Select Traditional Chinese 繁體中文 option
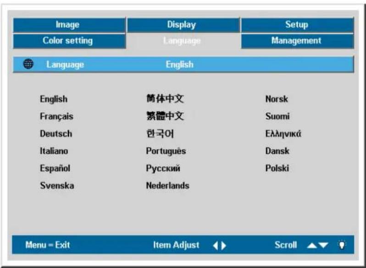 coord(165,116)
